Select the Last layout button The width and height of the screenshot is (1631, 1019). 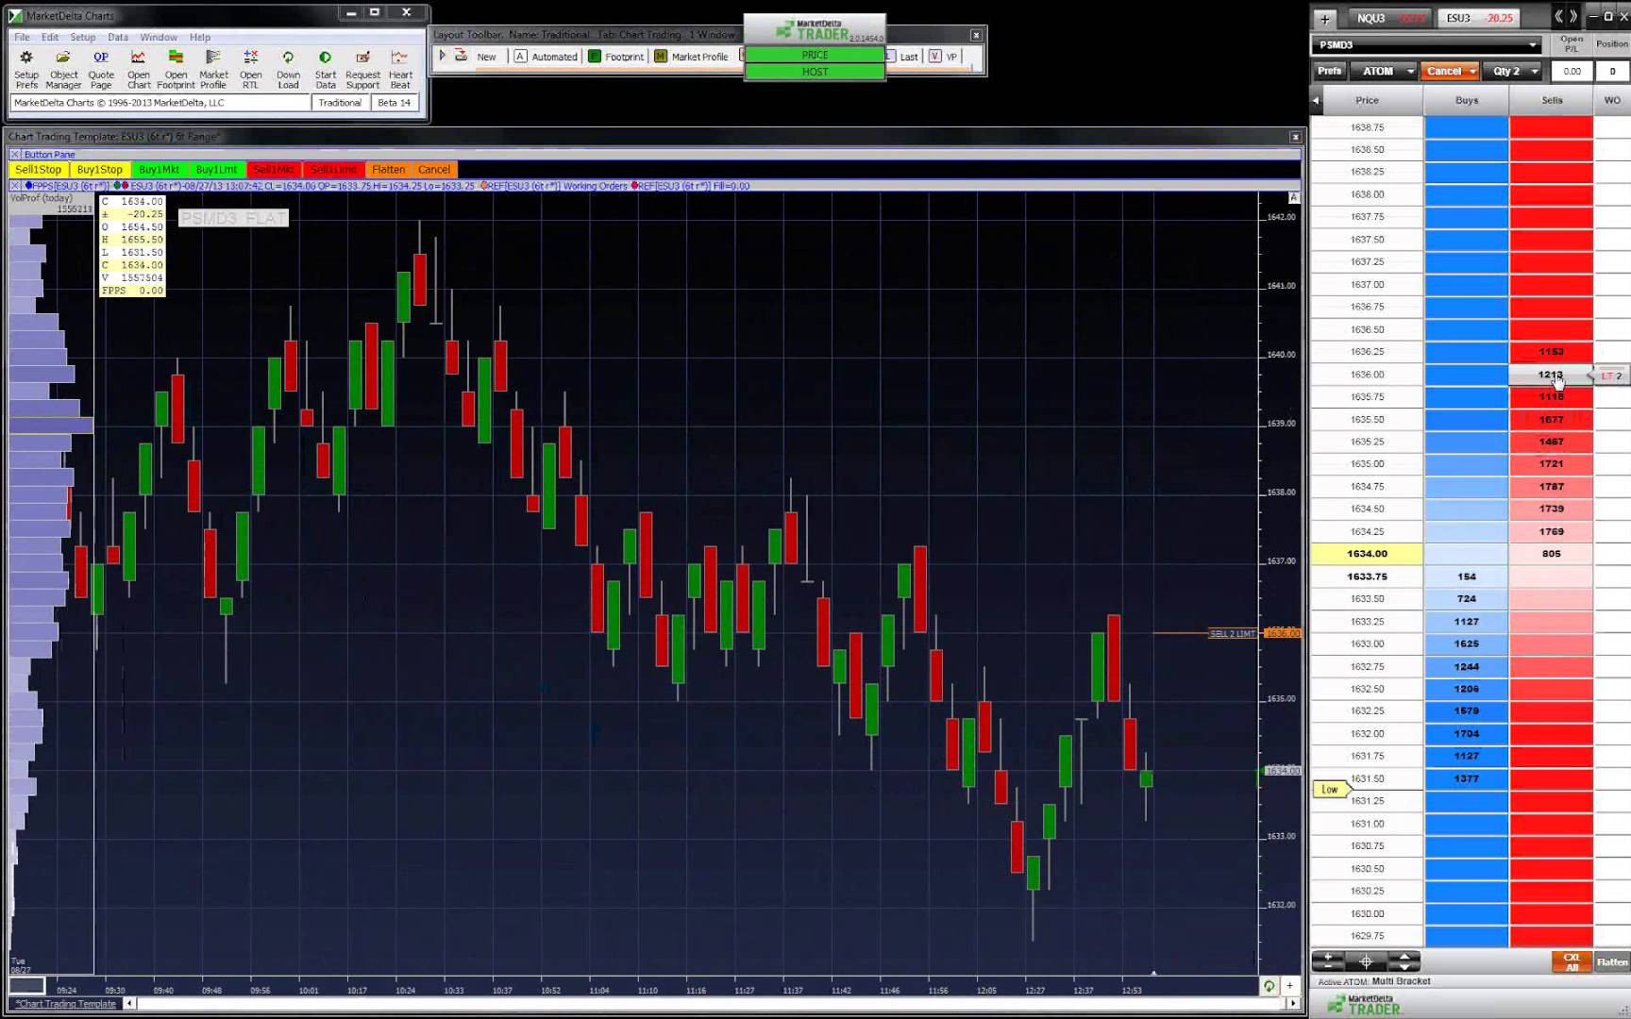tap(903, 57)
